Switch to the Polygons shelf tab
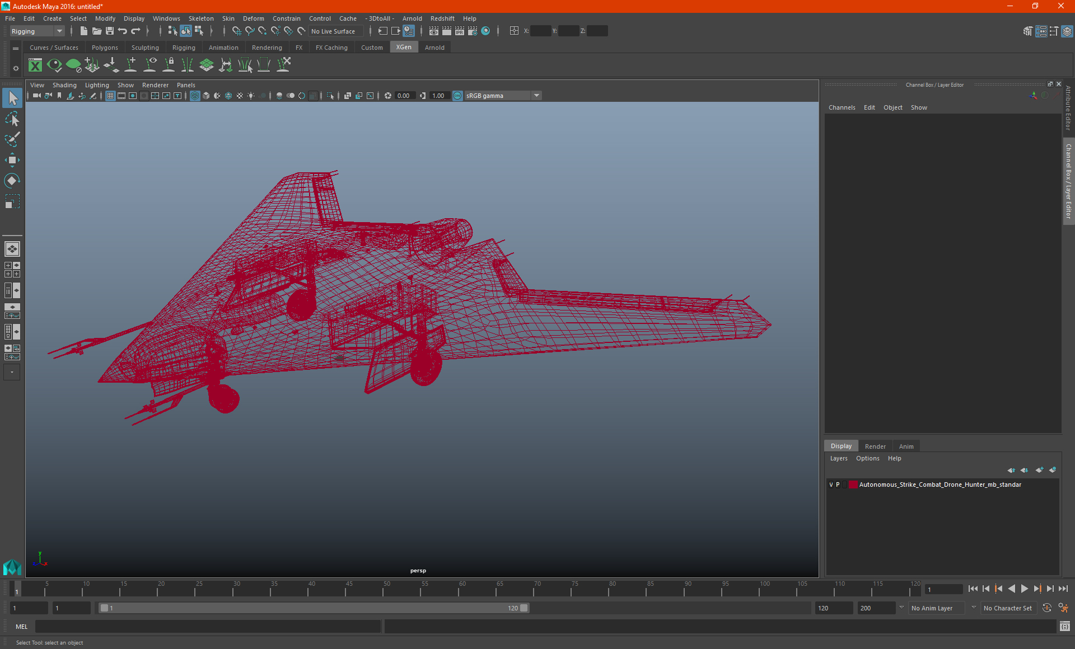Viewport: 1075px width, 649px height. [x=105, y=48]
